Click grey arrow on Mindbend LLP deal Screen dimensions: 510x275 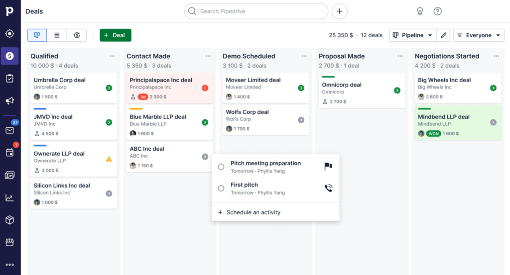point(494,122)
